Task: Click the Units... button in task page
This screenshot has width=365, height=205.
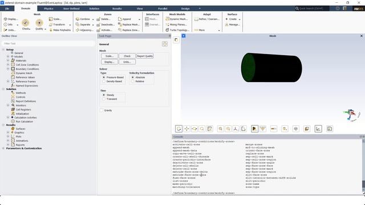Action: [127, 62]
